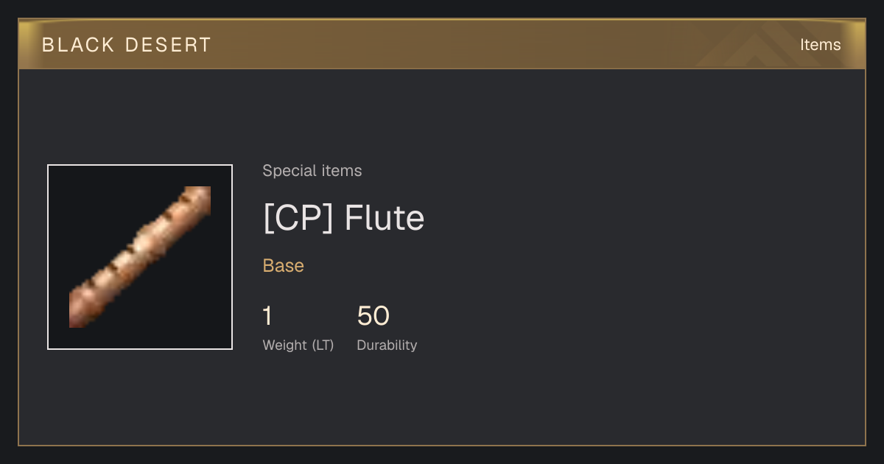Viewport: 884px width, 464px height.
Task: Click the flute item icon
Action: (x=140, y=257)
